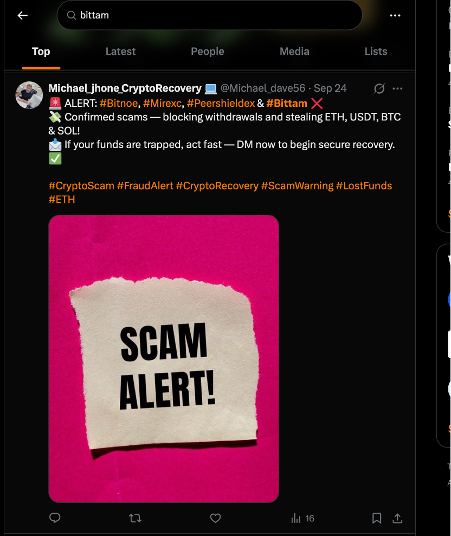
Task: Click the bittam search input field
Action: click(x=209, y=15)
